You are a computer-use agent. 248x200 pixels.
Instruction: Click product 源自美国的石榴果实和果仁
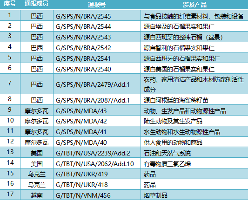coord(179,69)
